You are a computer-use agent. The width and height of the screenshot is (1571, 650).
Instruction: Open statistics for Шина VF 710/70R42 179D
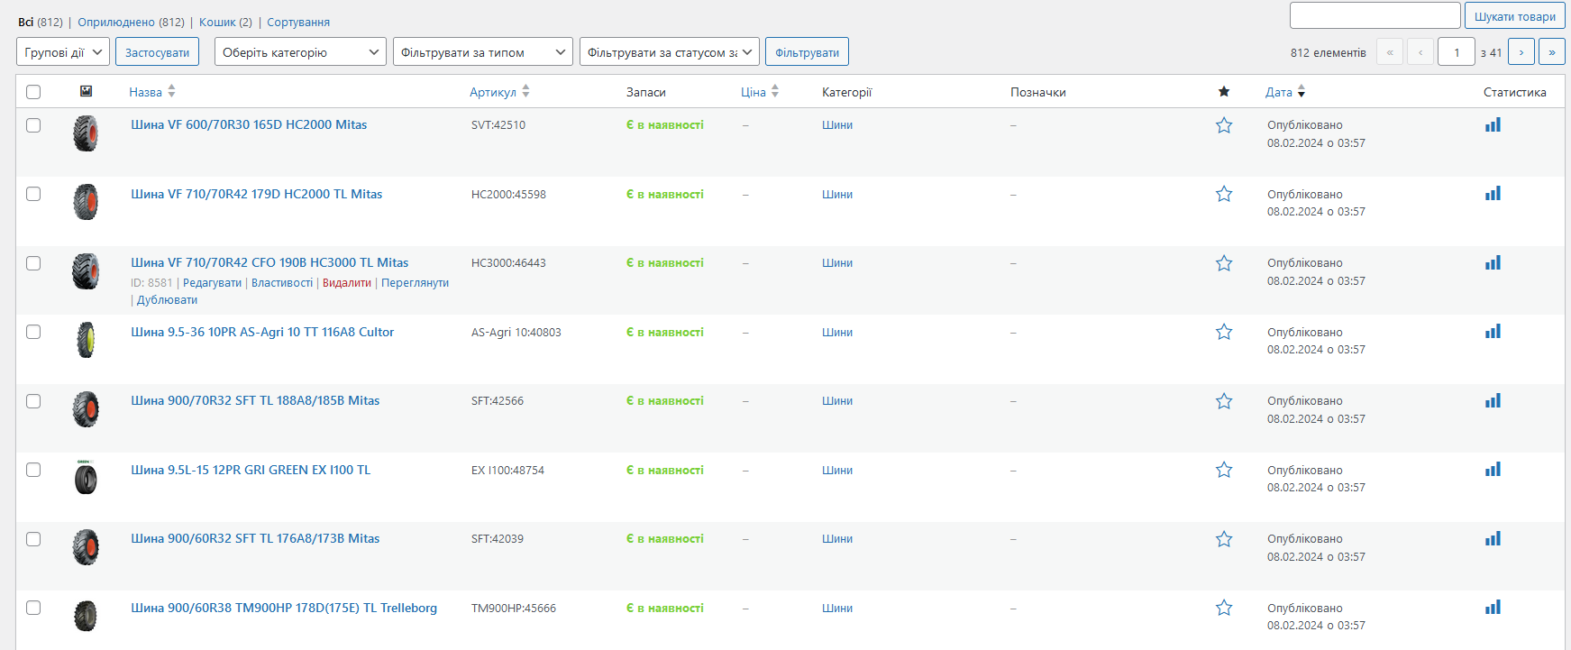1493,194
